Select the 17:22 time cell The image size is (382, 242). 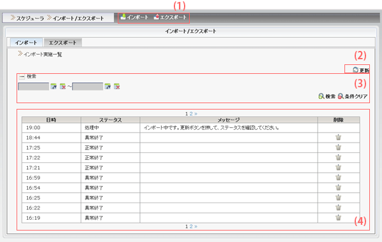[52, 158]
